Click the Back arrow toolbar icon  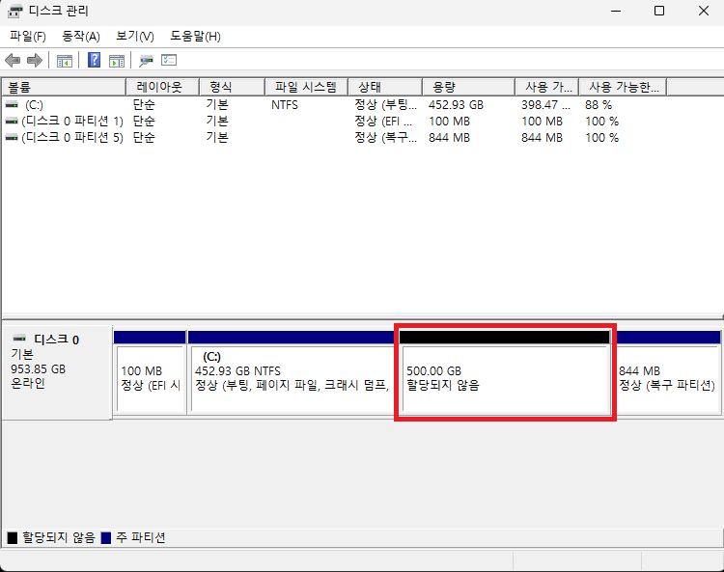tap(13, 60)
